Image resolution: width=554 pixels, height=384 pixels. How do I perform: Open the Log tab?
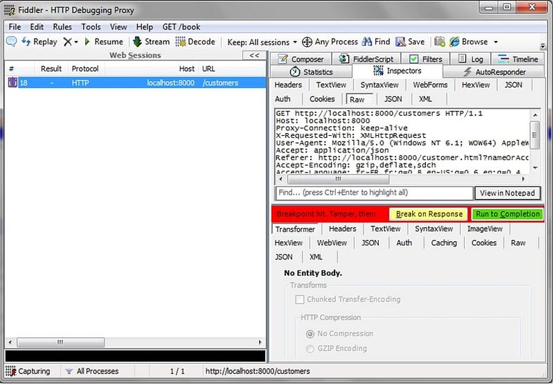tap(470, 59)
